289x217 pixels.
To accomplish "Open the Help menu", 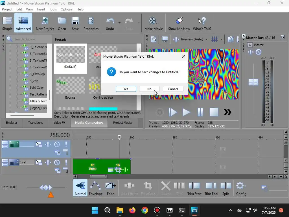I will click(80, 9).
